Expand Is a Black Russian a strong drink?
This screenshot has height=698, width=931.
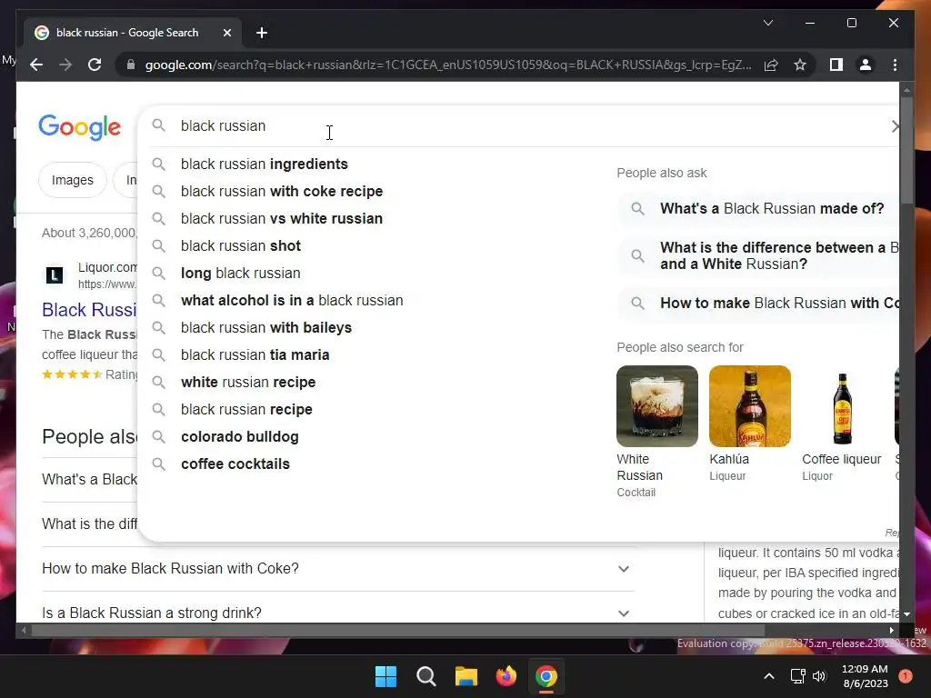pos(336,613)
